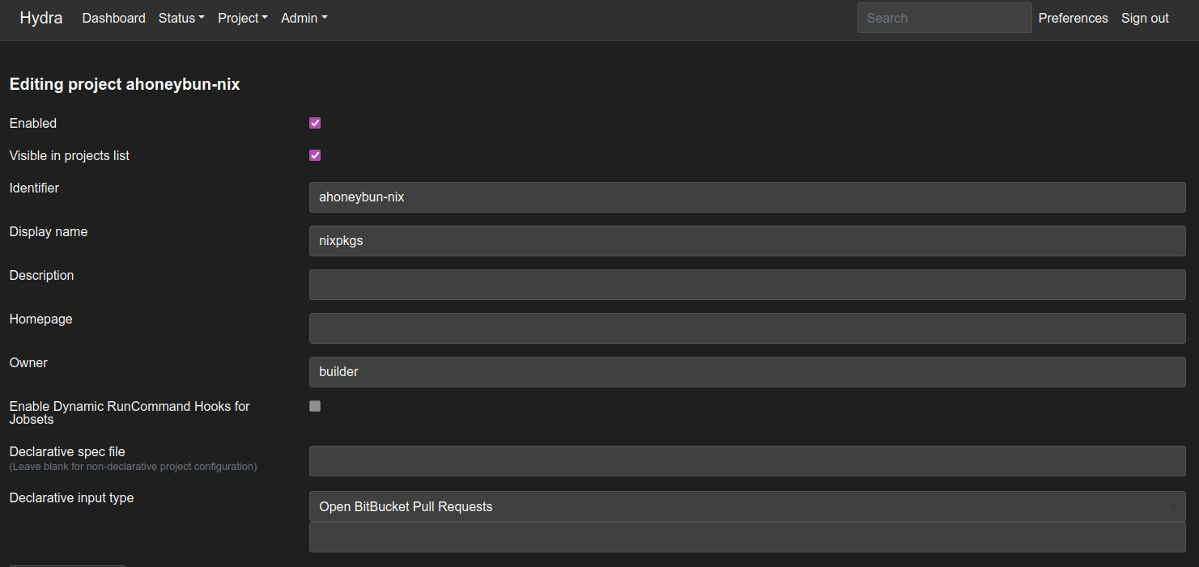Expand the Project dropdown menu
The height and width of the screenshot is (567, 1199).
[243, 18]
